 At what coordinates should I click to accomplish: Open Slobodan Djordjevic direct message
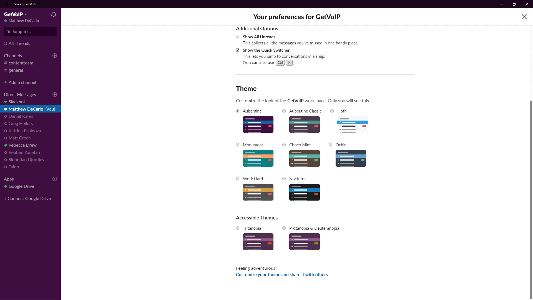click(30, 160)
